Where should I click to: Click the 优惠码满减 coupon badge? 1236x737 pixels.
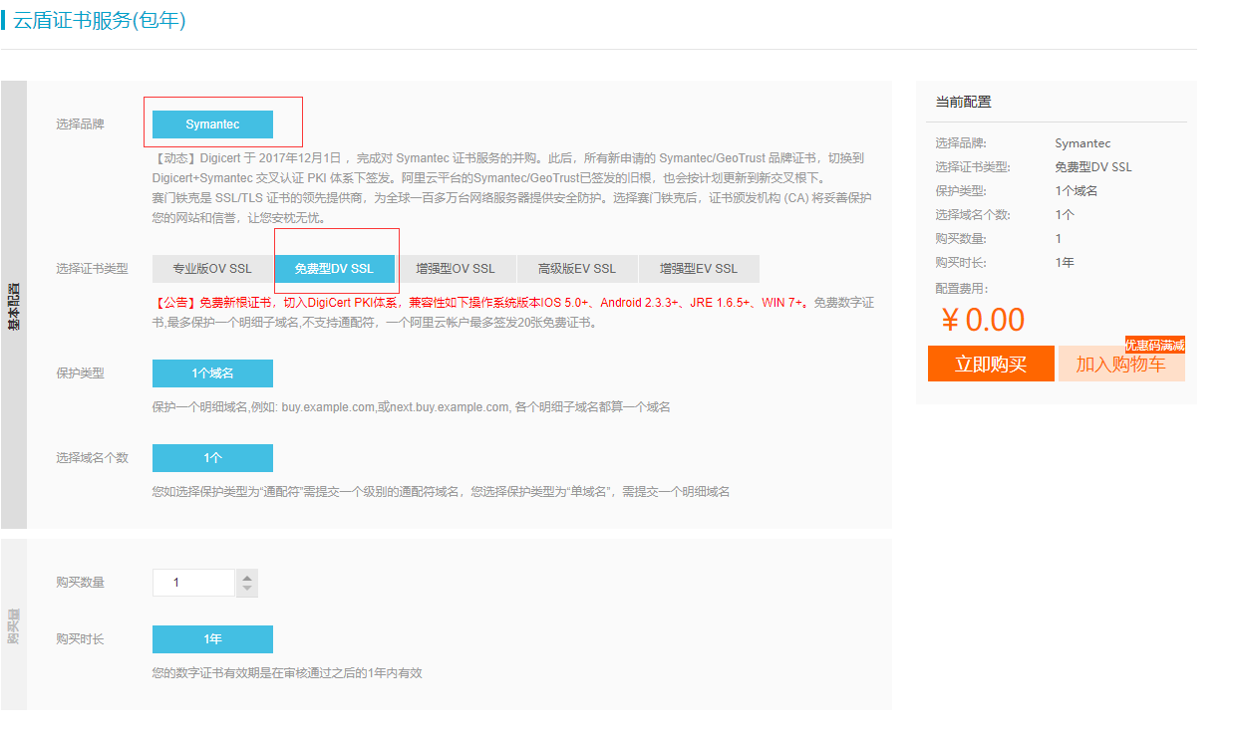[x=1155, y=345]
